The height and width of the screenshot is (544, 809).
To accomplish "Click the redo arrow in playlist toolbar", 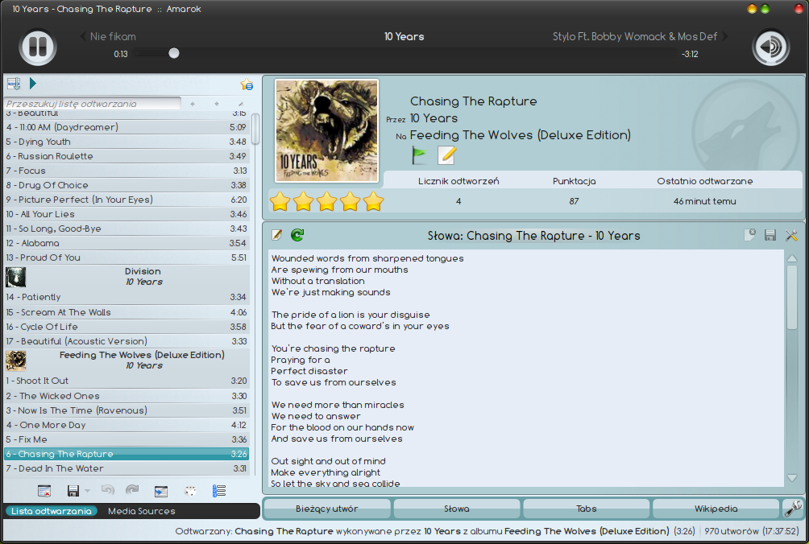I will 133,490.
